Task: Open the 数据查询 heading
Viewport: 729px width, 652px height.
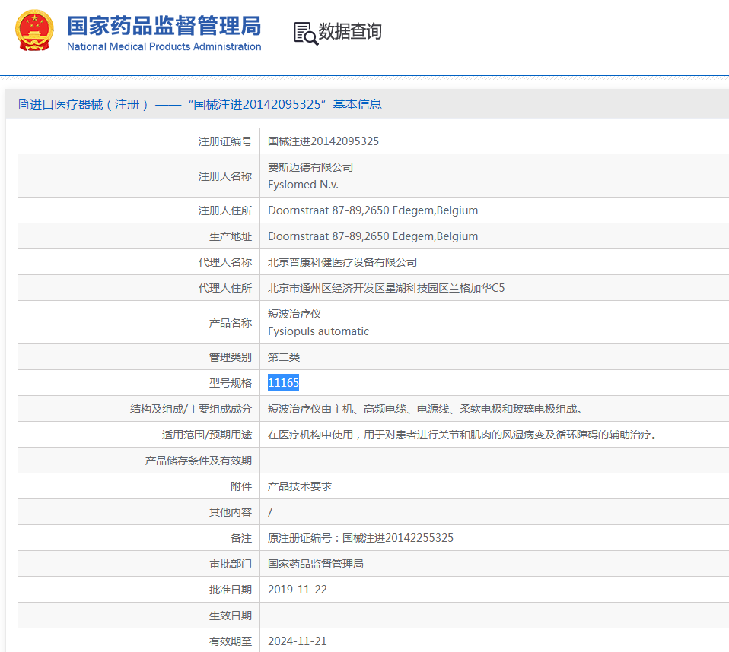Action: tap(349, 32)
